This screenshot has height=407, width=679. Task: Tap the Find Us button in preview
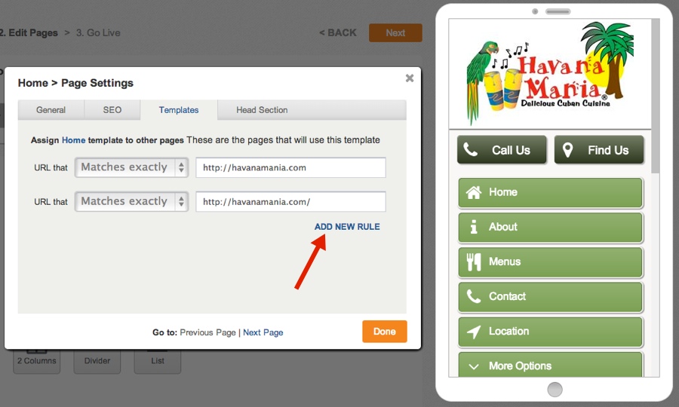(x=599, y=150)
